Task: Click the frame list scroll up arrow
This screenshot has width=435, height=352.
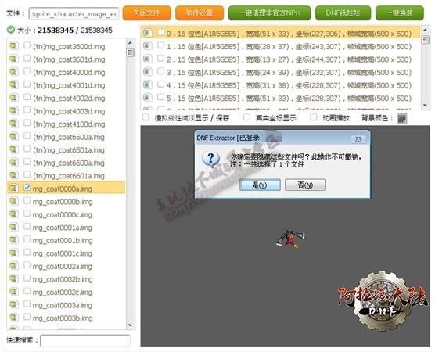Action: (425, 29)
